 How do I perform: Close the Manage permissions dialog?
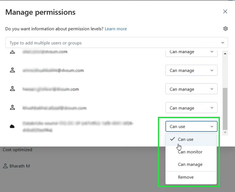tap(225, 11)
